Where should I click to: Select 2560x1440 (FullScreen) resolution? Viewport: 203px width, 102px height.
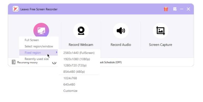pos(79,53)
